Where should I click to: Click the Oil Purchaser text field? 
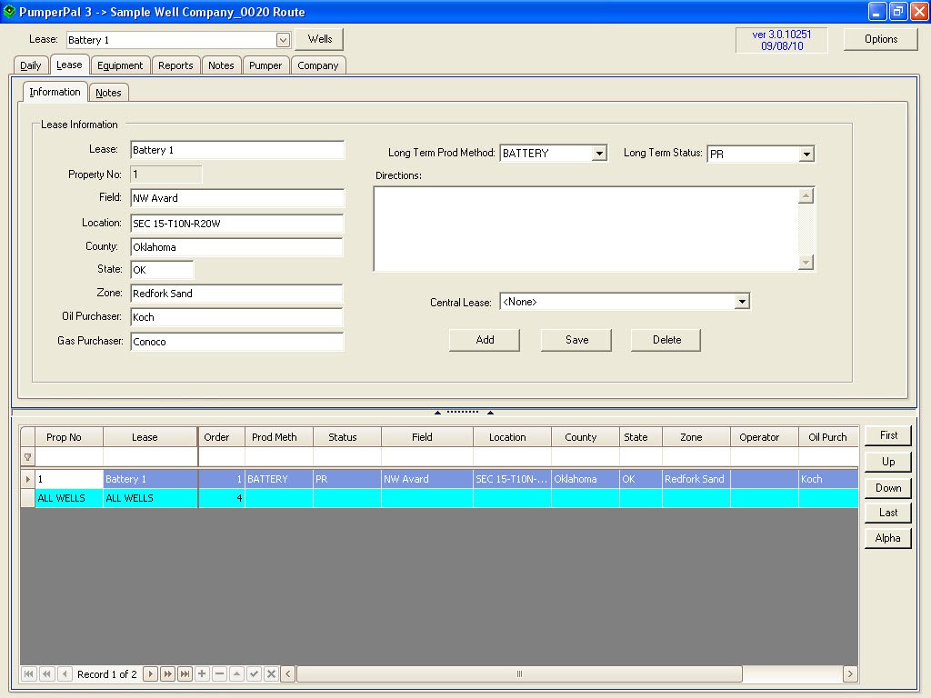point(237,317)
